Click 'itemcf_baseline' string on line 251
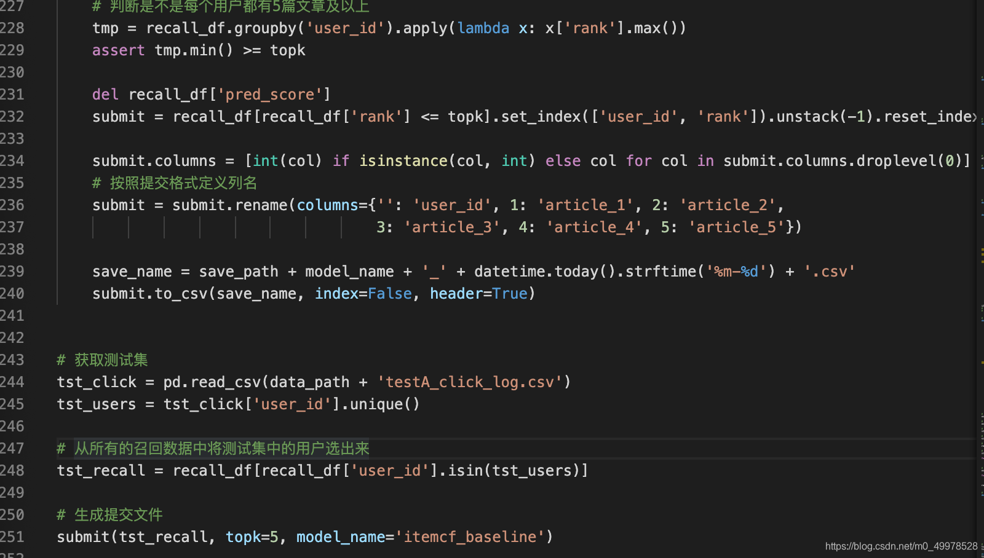The width and height of the screenshot is (984, 558). click(474, 537)
